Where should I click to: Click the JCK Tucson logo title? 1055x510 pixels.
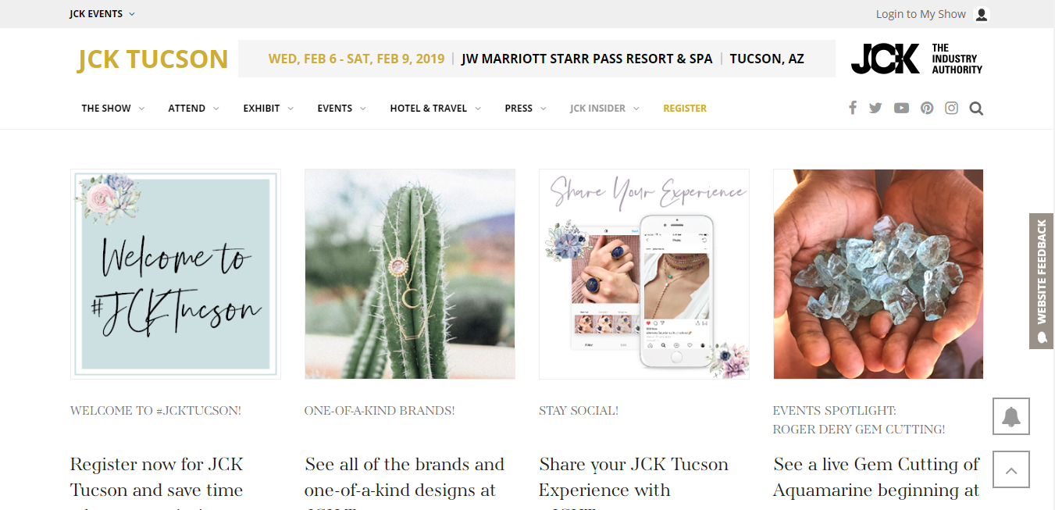pyautogui.click(x=152, y=59)
